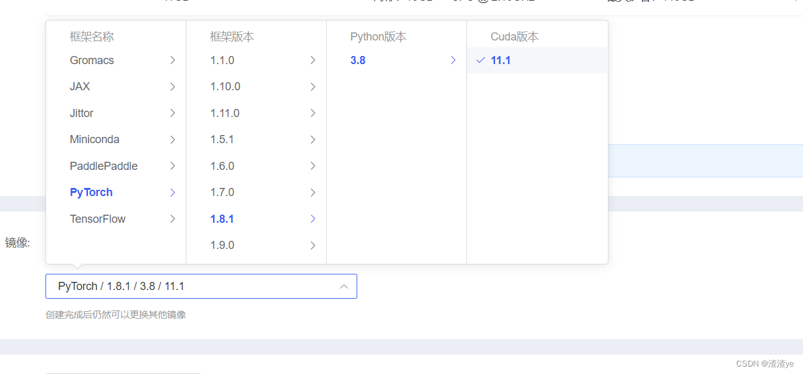Click the 镜像 field label

pos(17,243)
